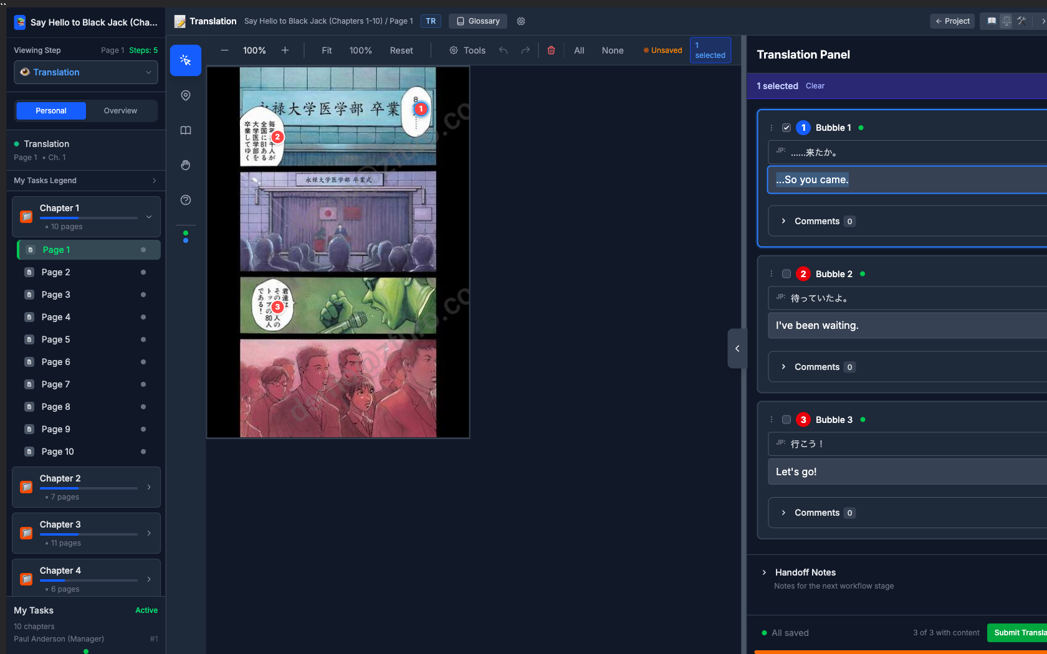Image resolution: width=1047 pixels, height=654 pixels.
Task: Click the Chapter 2 progress bar
Action: (88, 488)
